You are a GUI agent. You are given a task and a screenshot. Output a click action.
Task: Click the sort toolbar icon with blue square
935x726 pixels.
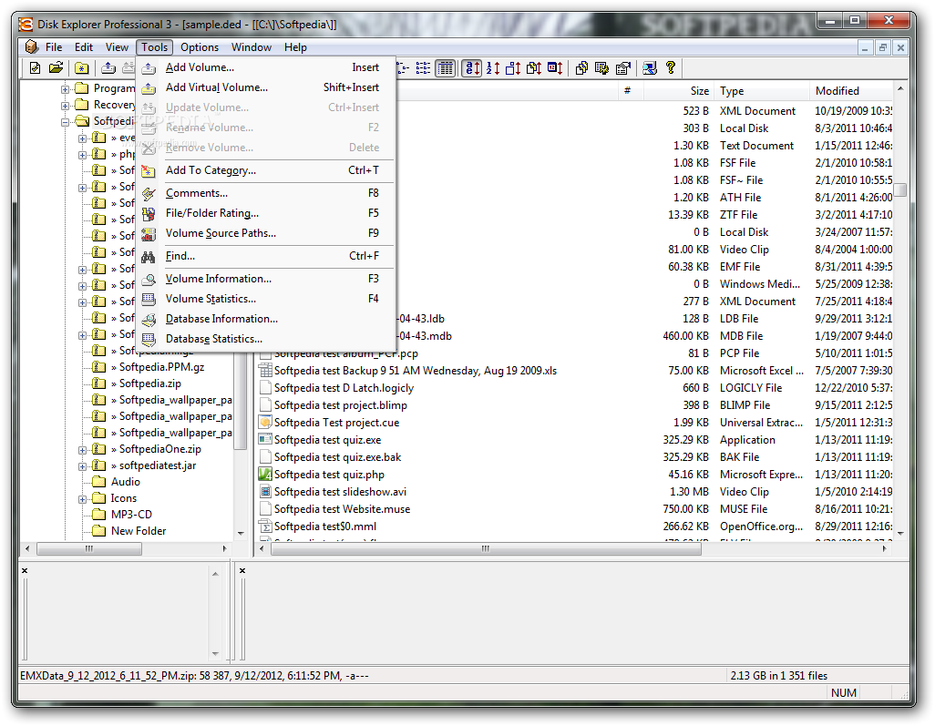tap(513, 68)
